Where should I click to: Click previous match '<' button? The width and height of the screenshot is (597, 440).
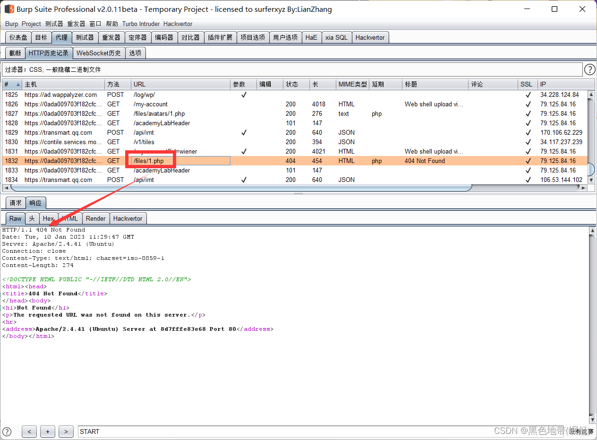coord(29,431)
